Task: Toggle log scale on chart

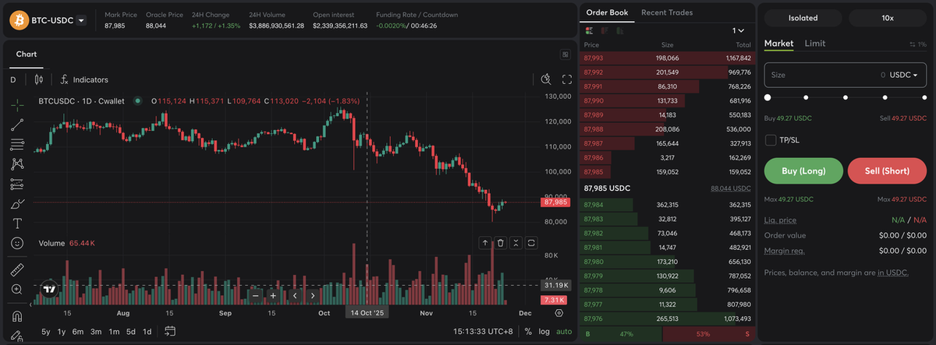Action: 544,331
